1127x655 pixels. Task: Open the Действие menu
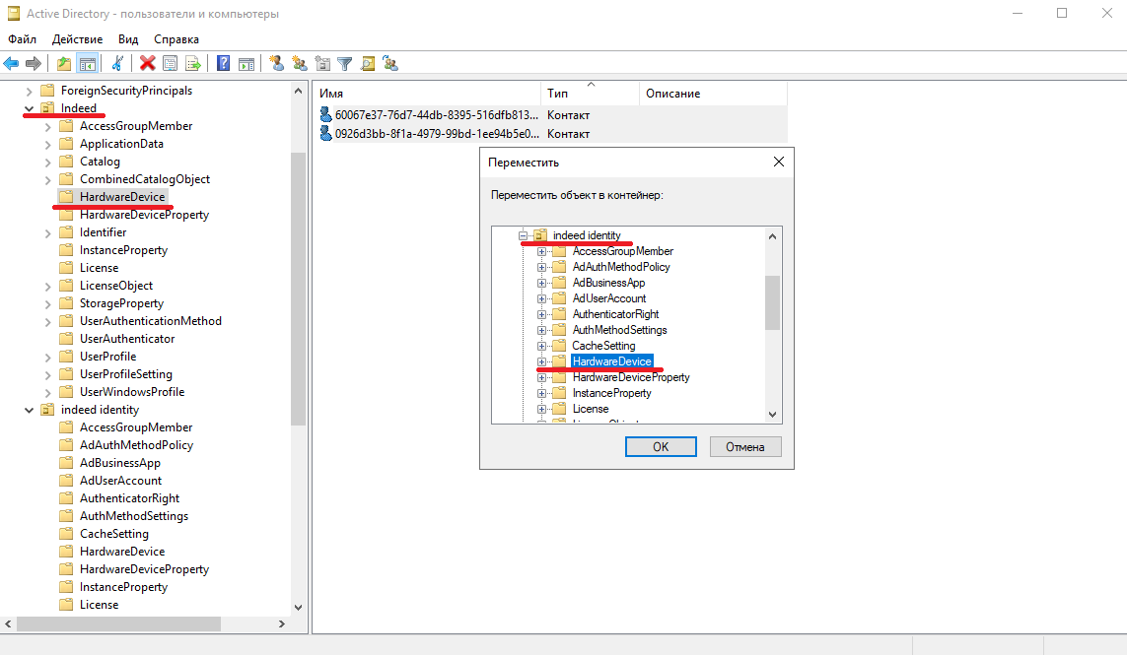coord(77,39)
